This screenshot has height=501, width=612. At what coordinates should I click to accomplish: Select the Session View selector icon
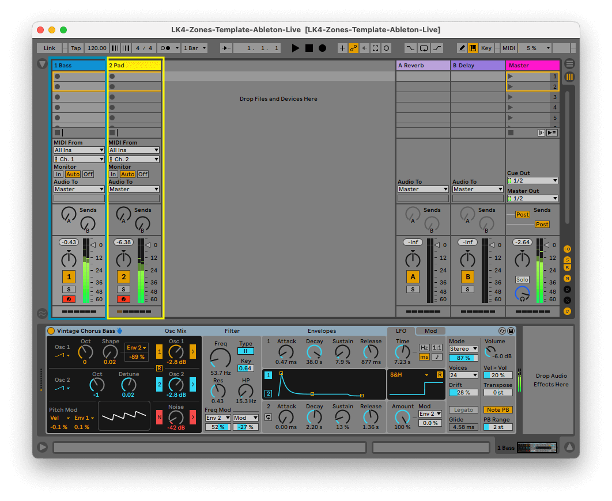click(x=569, y=77)
